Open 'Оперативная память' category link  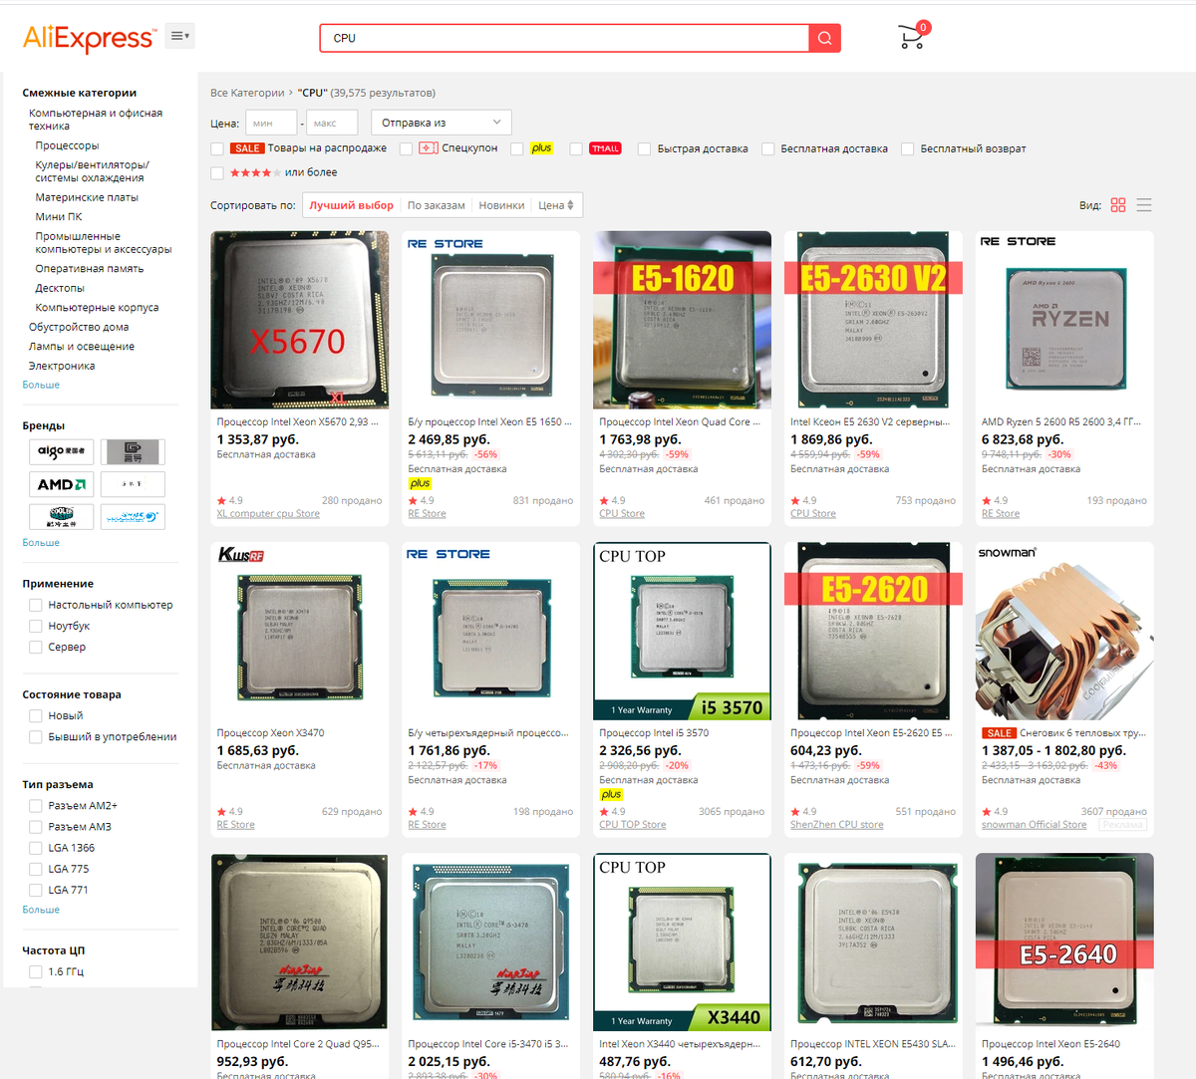90,268
